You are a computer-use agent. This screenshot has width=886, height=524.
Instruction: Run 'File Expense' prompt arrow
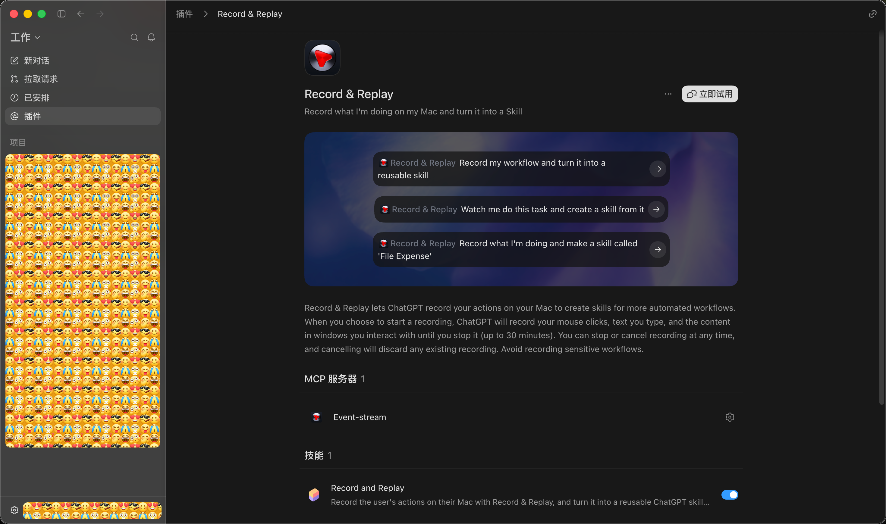[x=658, y=250]
